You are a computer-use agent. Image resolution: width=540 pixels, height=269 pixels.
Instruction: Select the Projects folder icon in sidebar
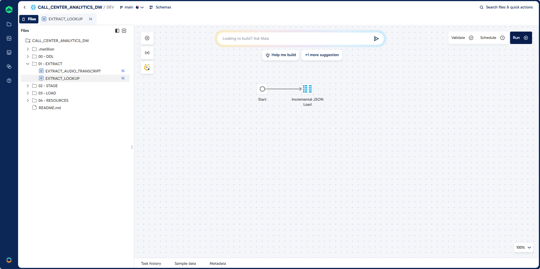pos(9,24)
